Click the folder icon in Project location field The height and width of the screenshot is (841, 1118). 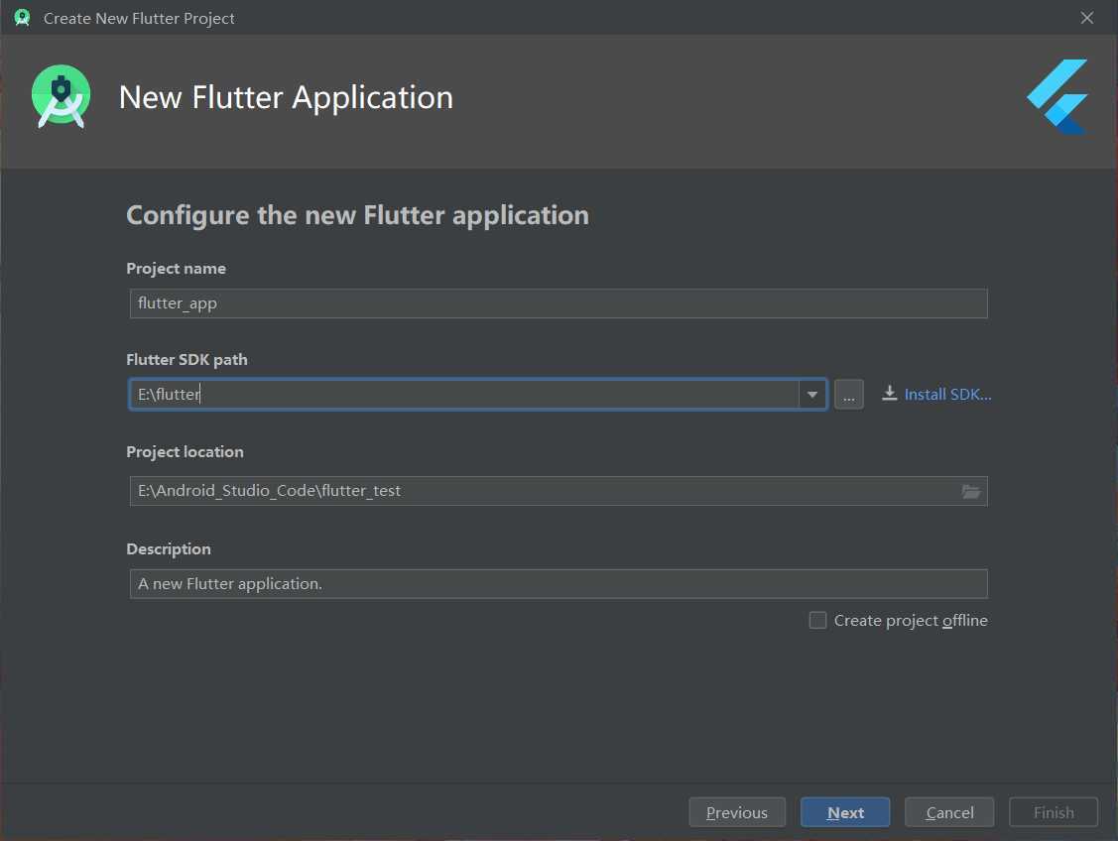(970, 491)
